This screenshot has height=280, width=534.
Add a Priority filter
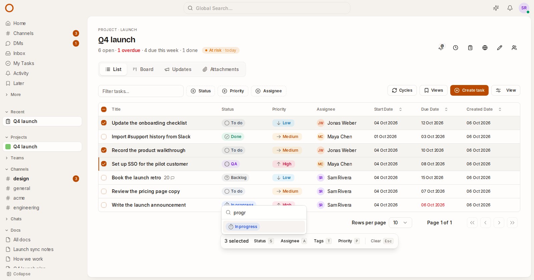tap(233, 91)
